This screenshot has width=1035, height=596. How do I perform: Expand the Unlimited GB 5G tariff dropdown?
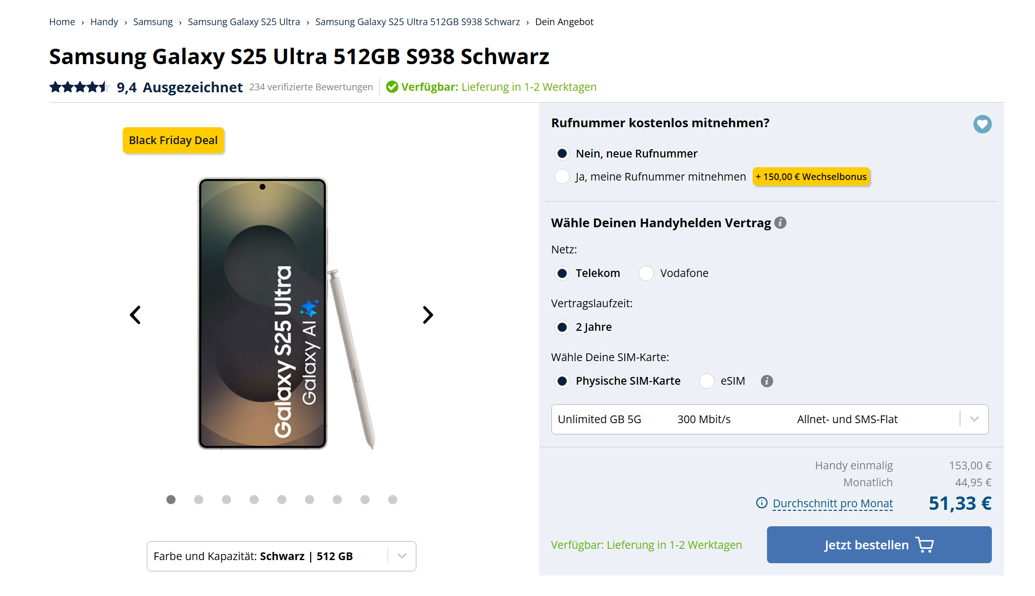pyautogui.click(x=974, y=419)
